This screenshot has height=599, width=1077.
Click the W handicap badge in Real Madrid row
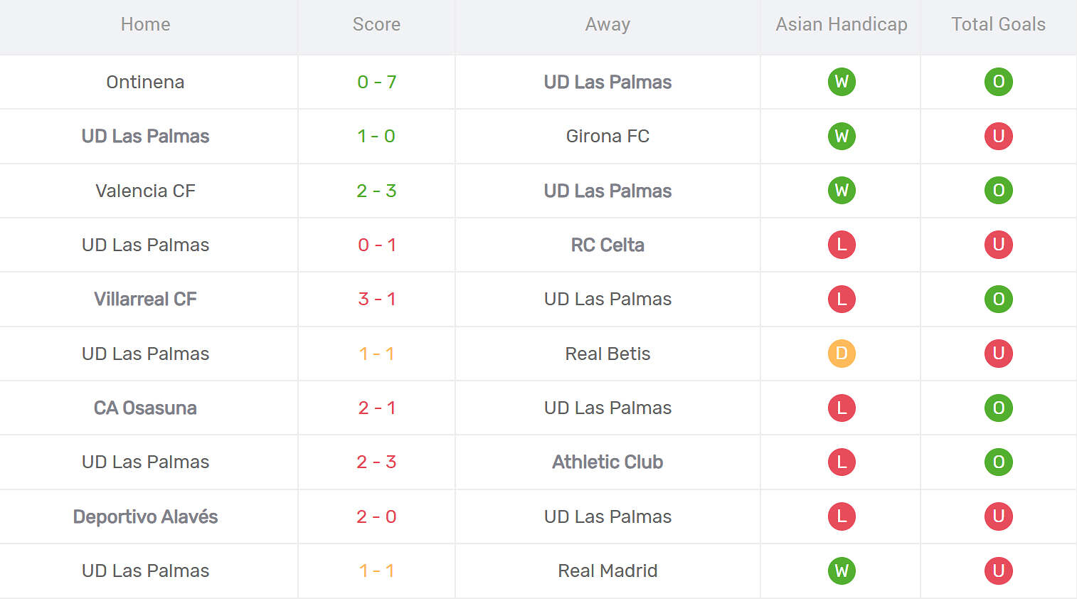pos(842,571)
